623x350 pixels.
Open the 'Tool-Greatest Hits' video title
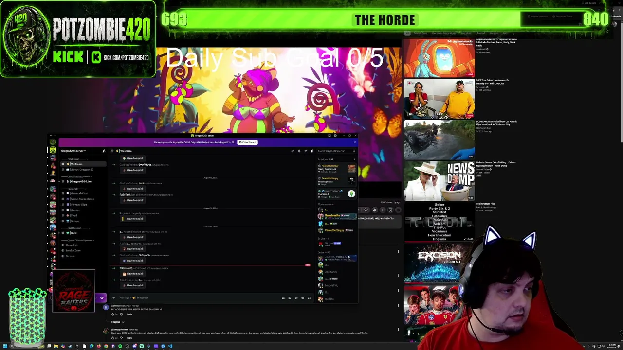coord(485,204)
